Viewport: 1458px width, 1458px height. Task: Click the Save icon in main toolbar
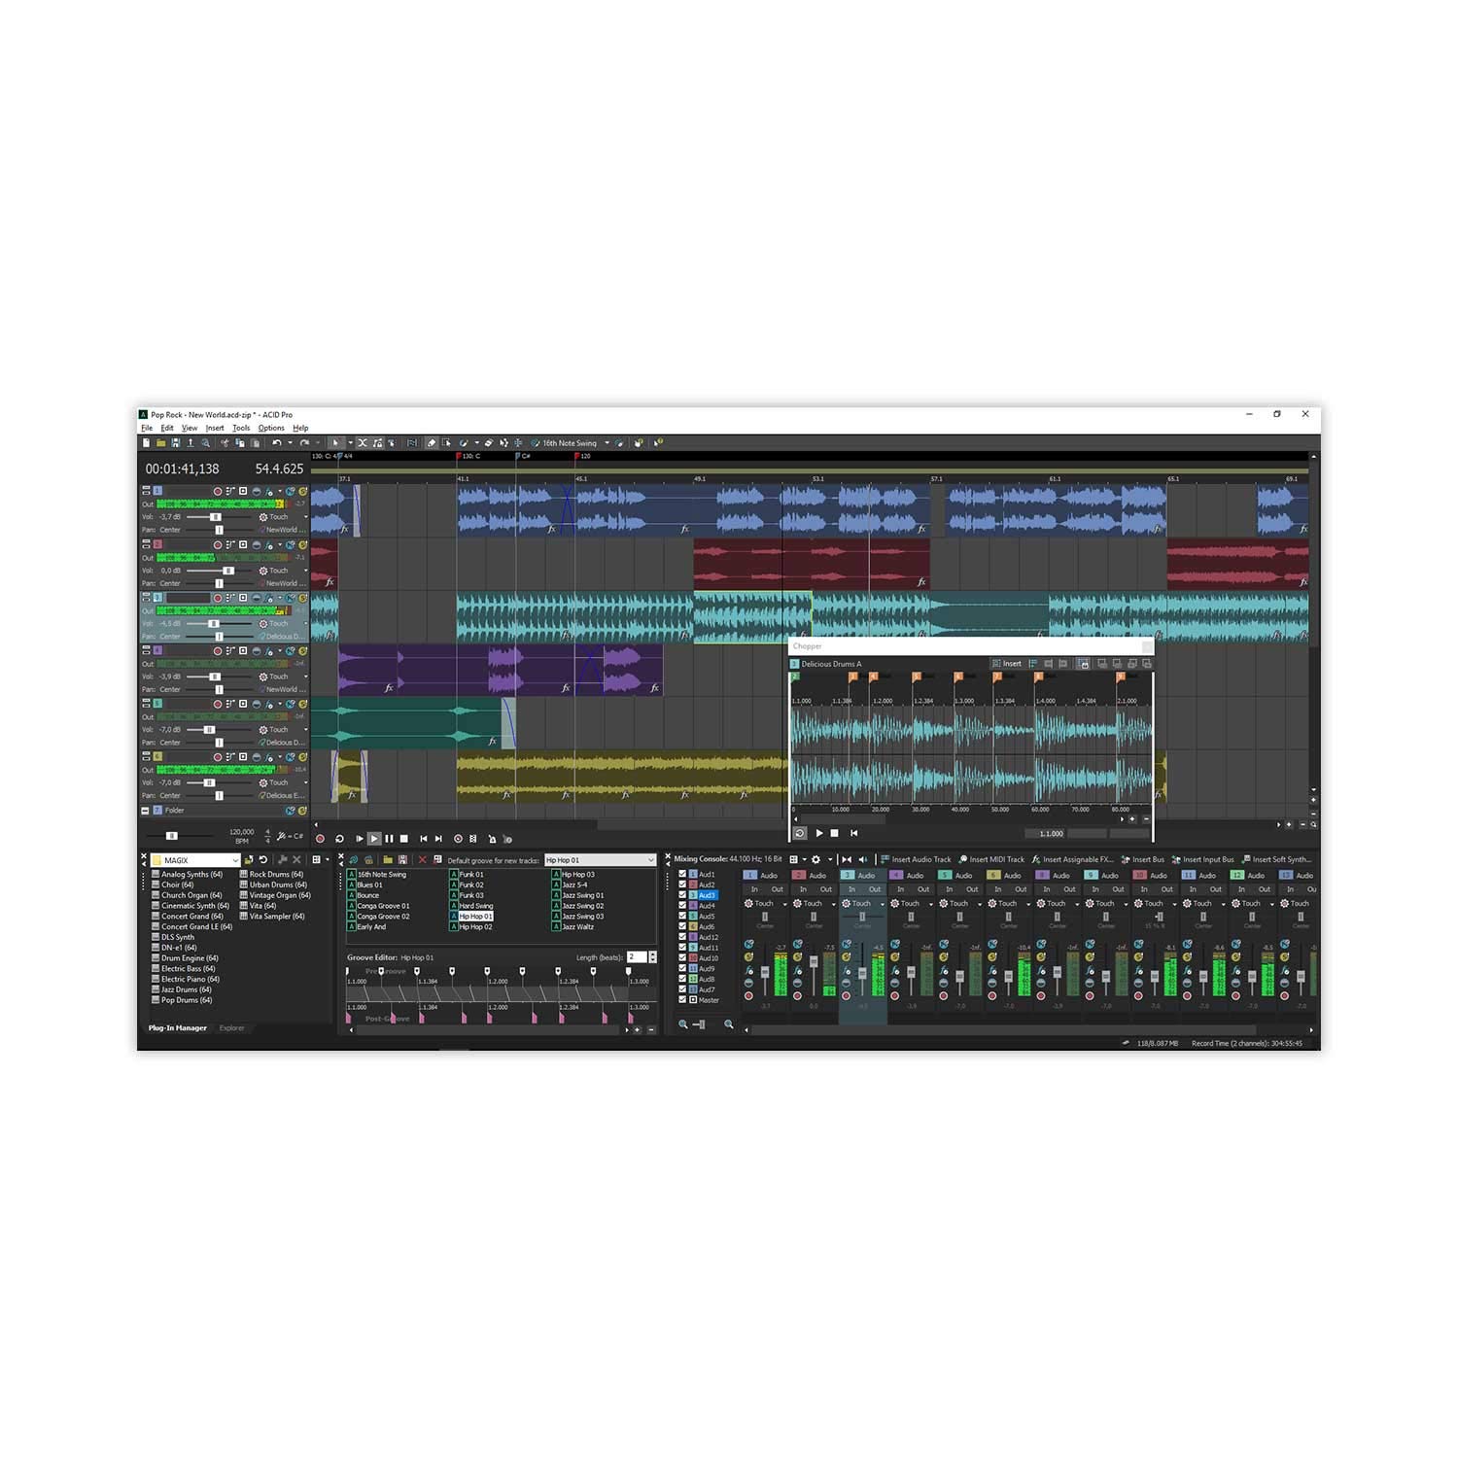(x=175, y=442)
